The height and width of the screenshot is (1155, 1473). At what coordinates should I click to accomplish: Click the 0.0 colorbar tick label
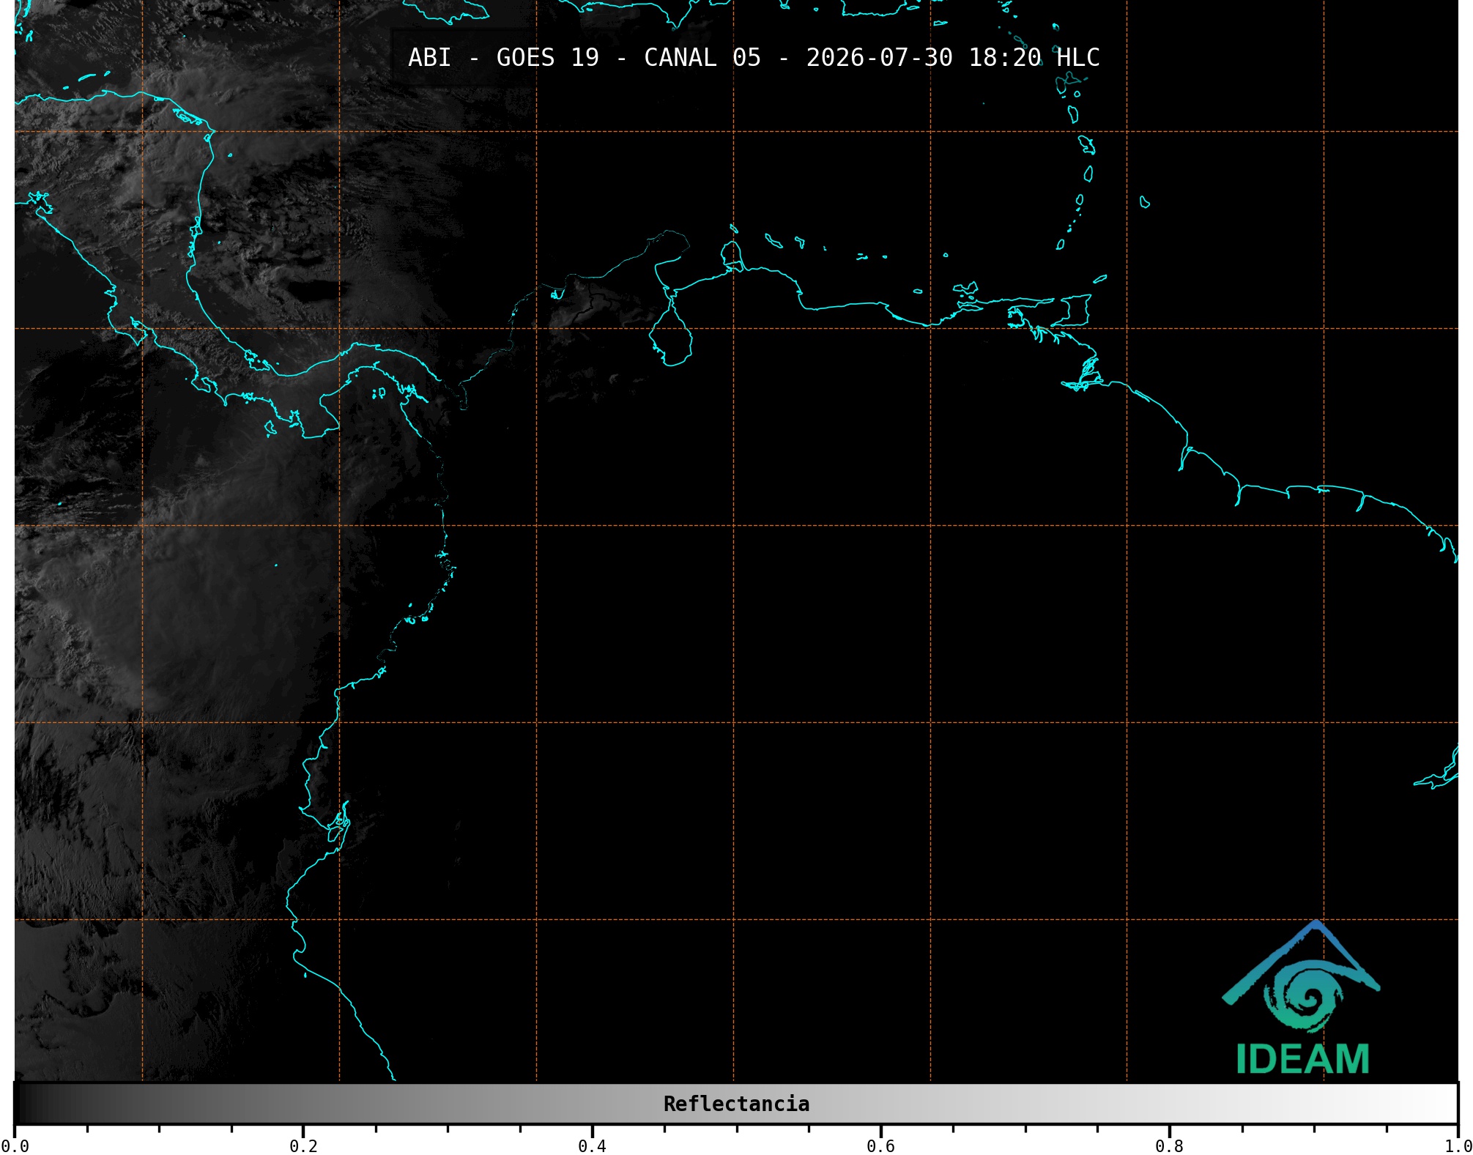pyautogui.click(x=15, y=1145)
